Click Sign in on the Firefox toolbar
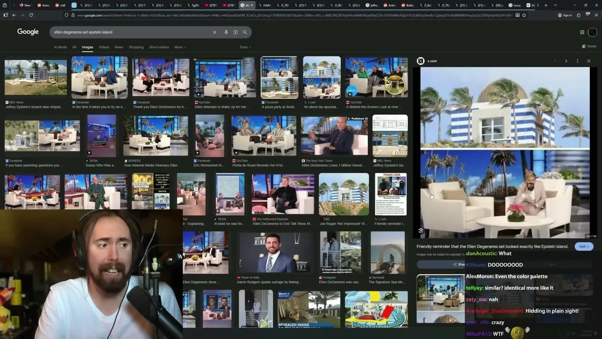 coord(565,15)
